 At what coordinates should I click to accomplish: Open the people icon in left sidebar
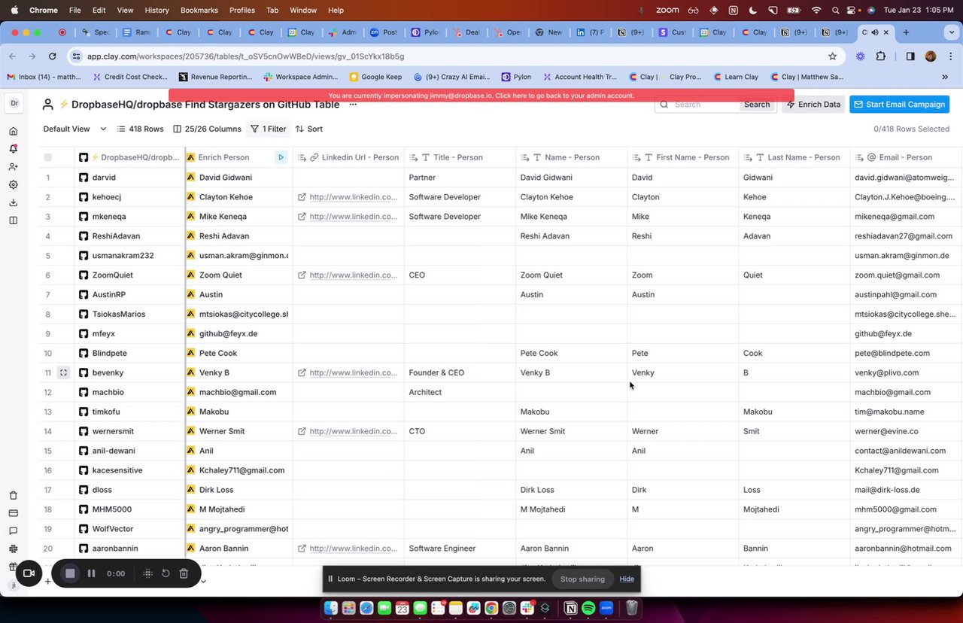(14, 166)
